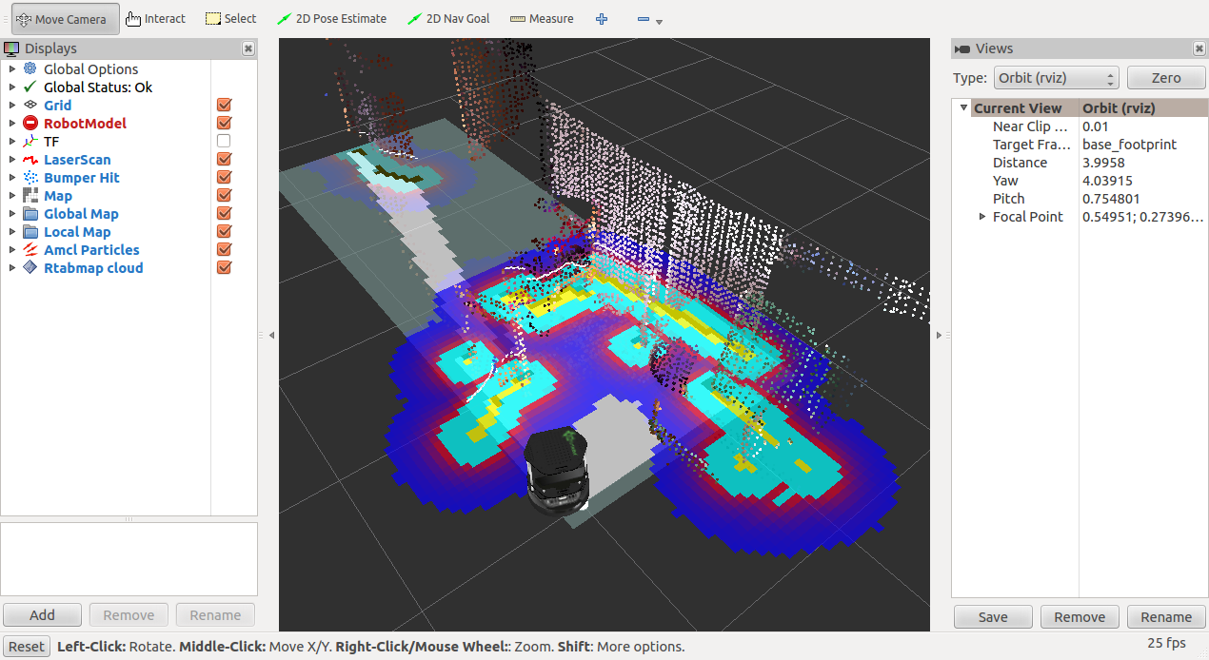The height and width of the screenshot is (660, 1209).
Task: Select the Amcl Particles display entry
Action: (91, 250)
